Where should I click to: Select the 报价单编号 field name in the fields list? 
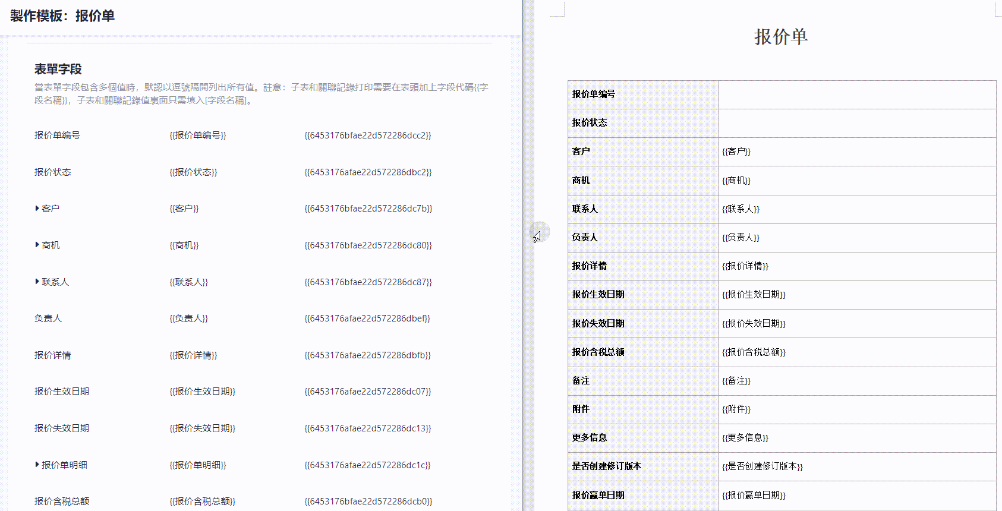click(57, 135)
